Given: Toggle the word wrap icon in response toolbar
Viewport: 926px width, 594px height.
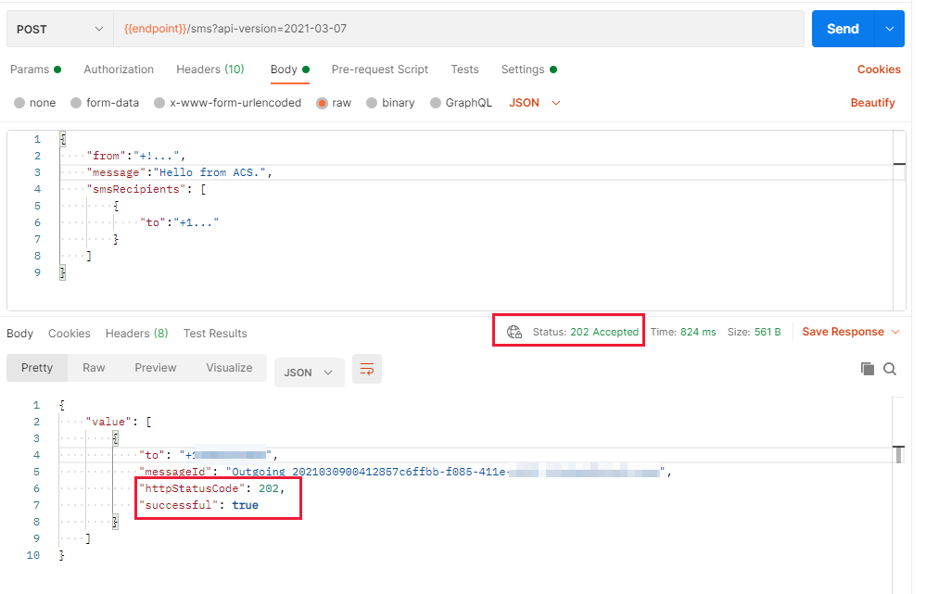Looking at the screenshot, I should pos(367,370).
